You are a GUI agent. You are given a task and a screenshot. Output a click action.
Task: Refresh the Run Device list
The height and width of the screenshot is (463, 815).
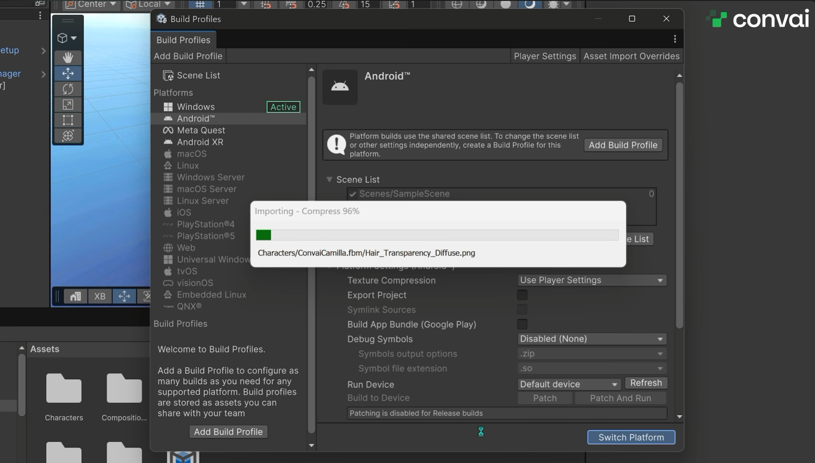(x=646, y=383)
